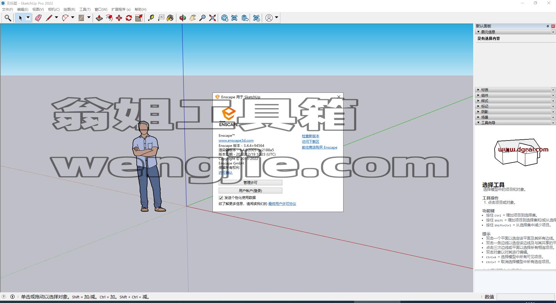Pick the Eraser tool
This screenshot has width=556, height=303.
(38, 18)
